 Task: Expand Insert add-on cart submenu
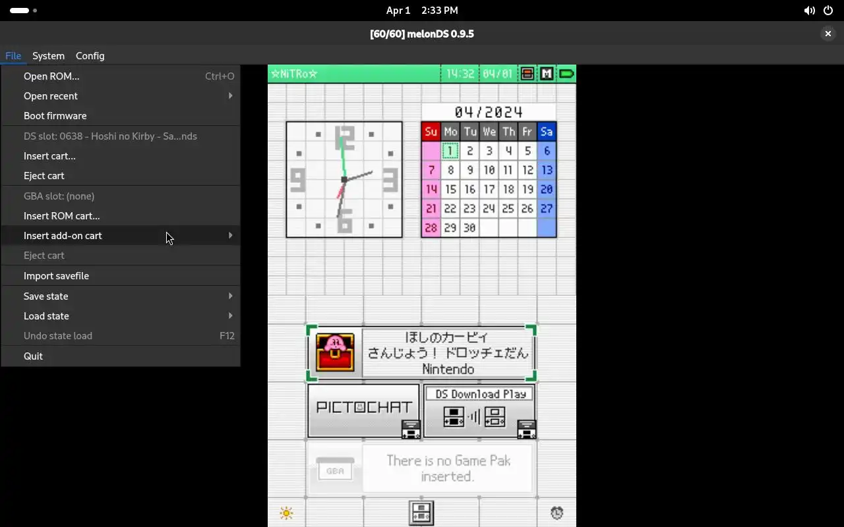point(120,236)
